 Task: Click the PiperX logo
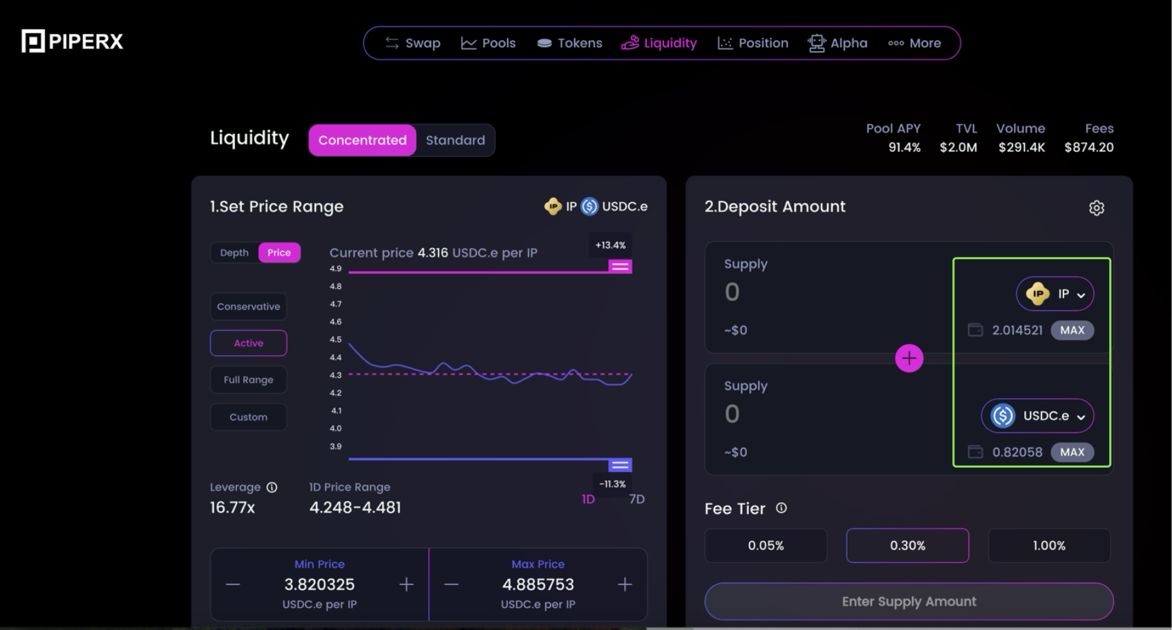click(x=73, y=41)
